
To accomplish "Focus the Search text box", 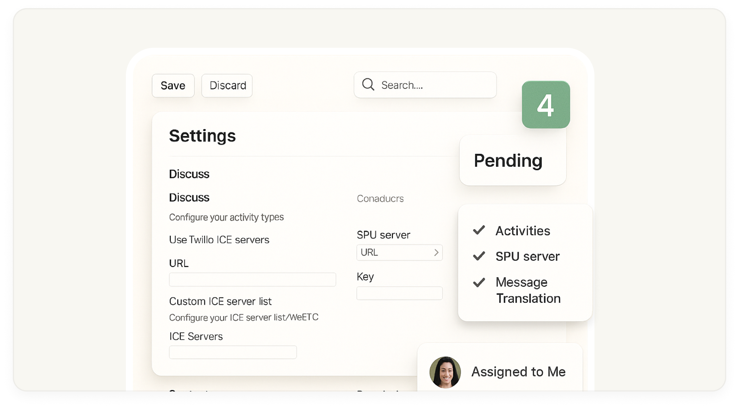I will click(434, 85).
